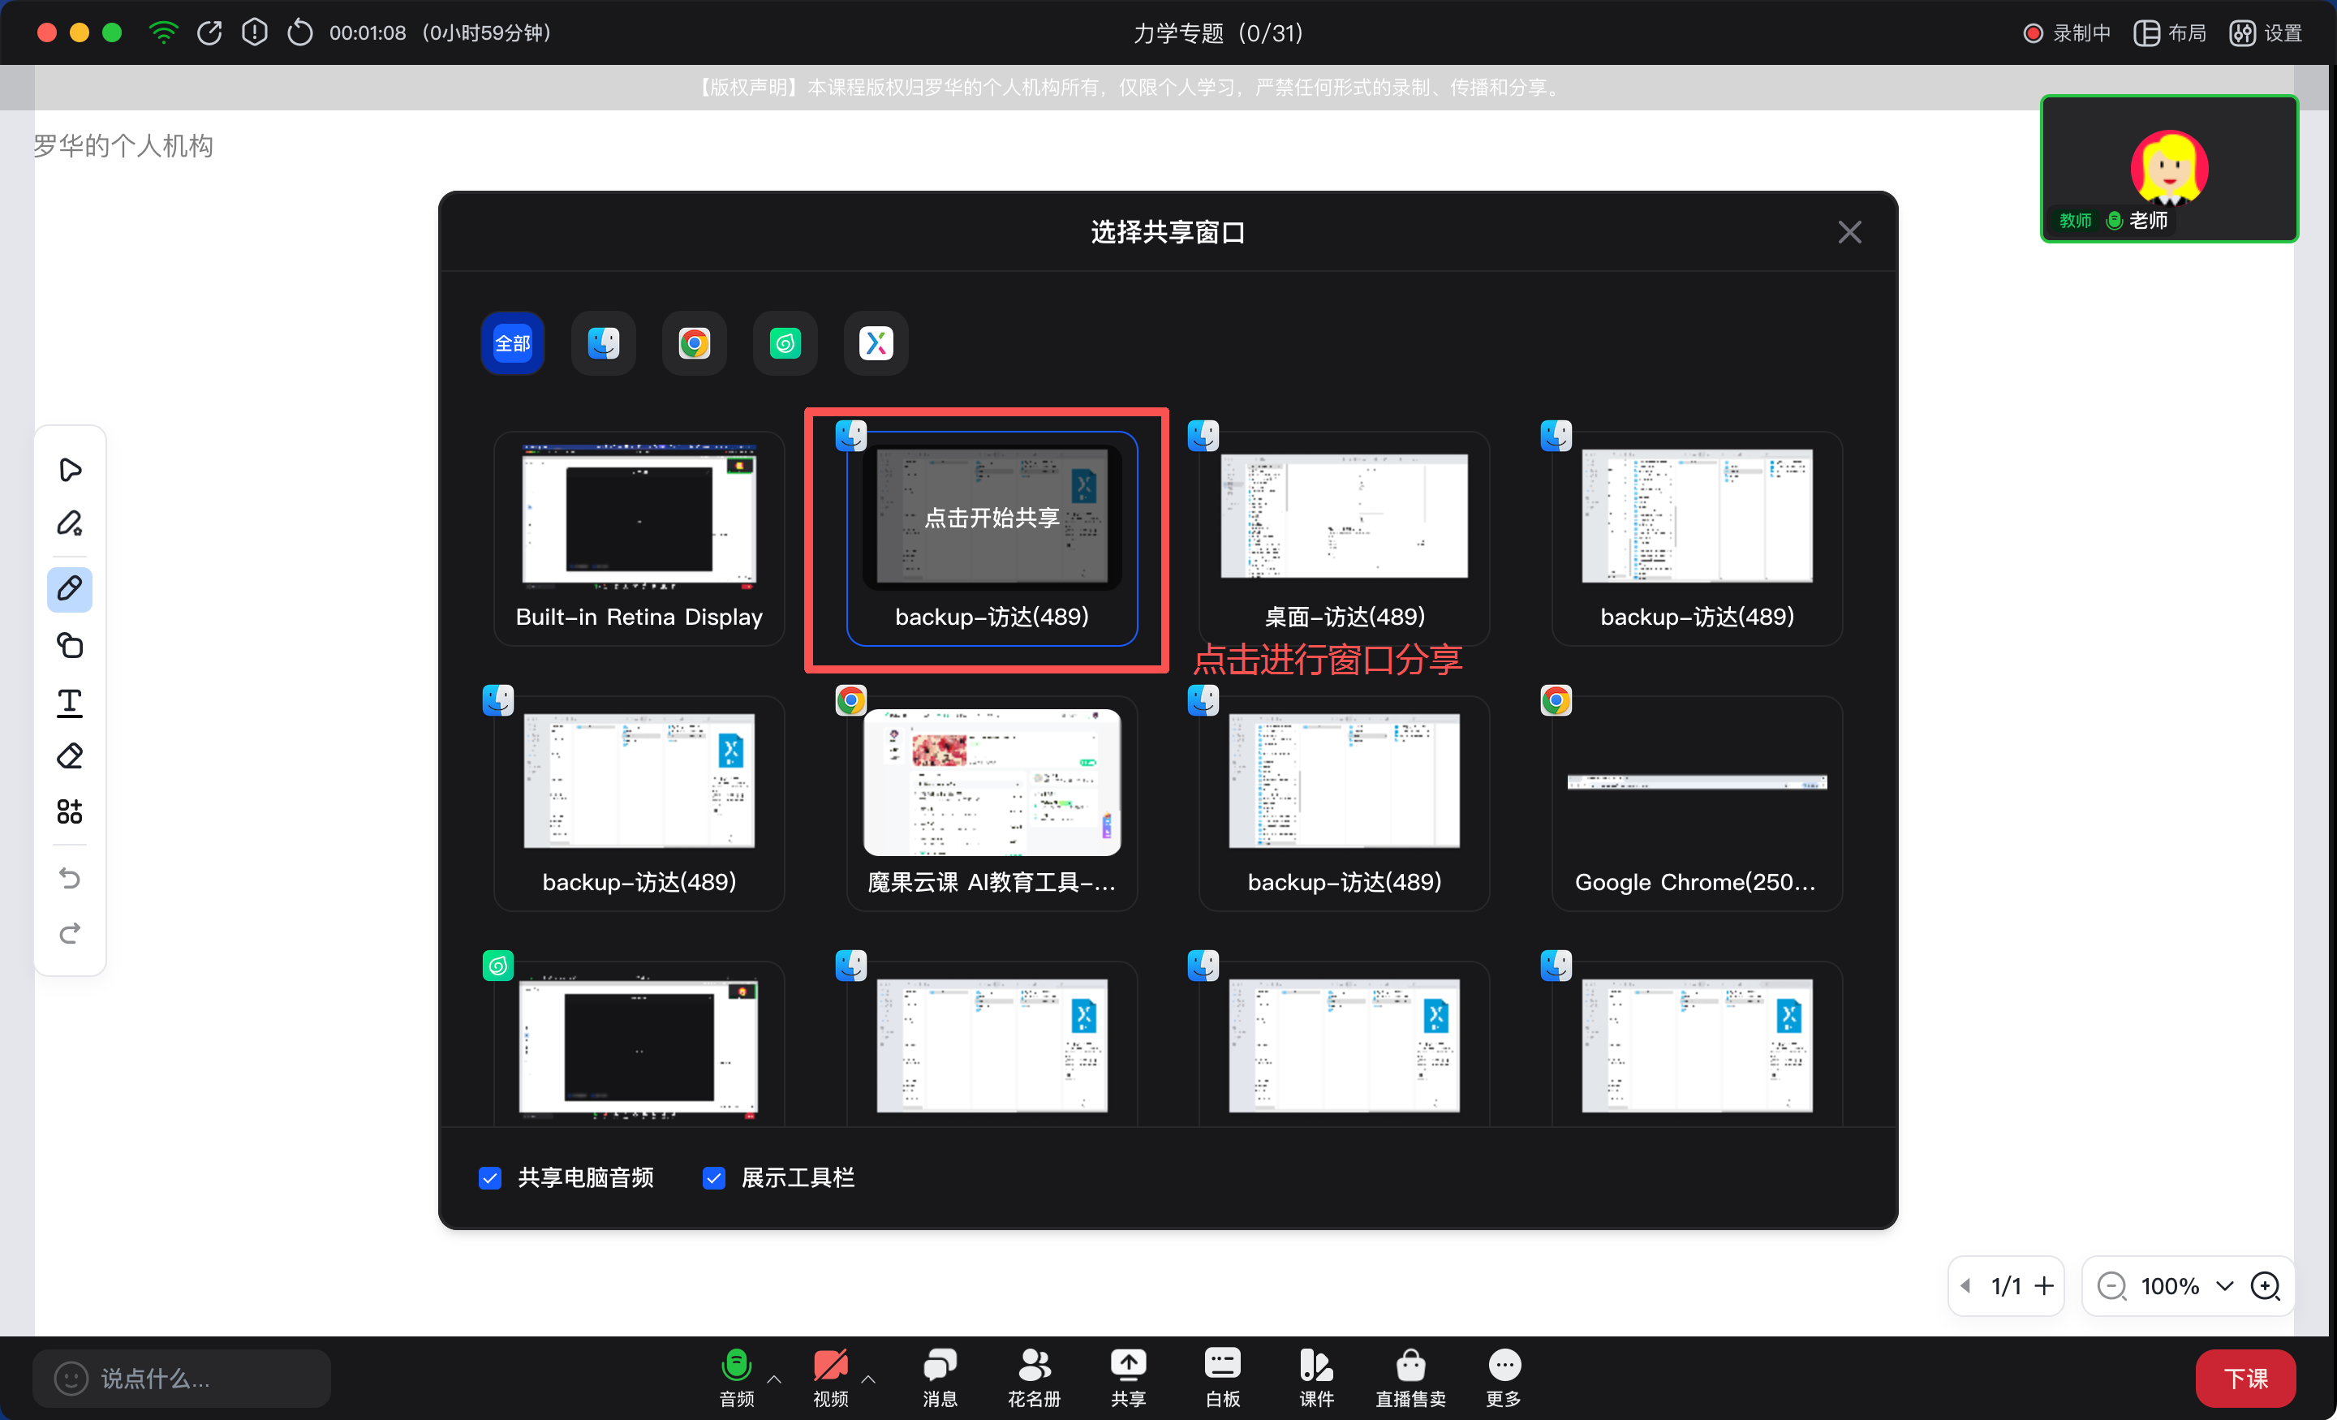Expand video options arrow next to 视频

[867, 1379]
